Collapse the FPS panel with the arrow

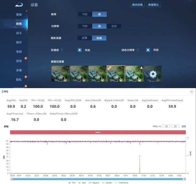point(192,92)
